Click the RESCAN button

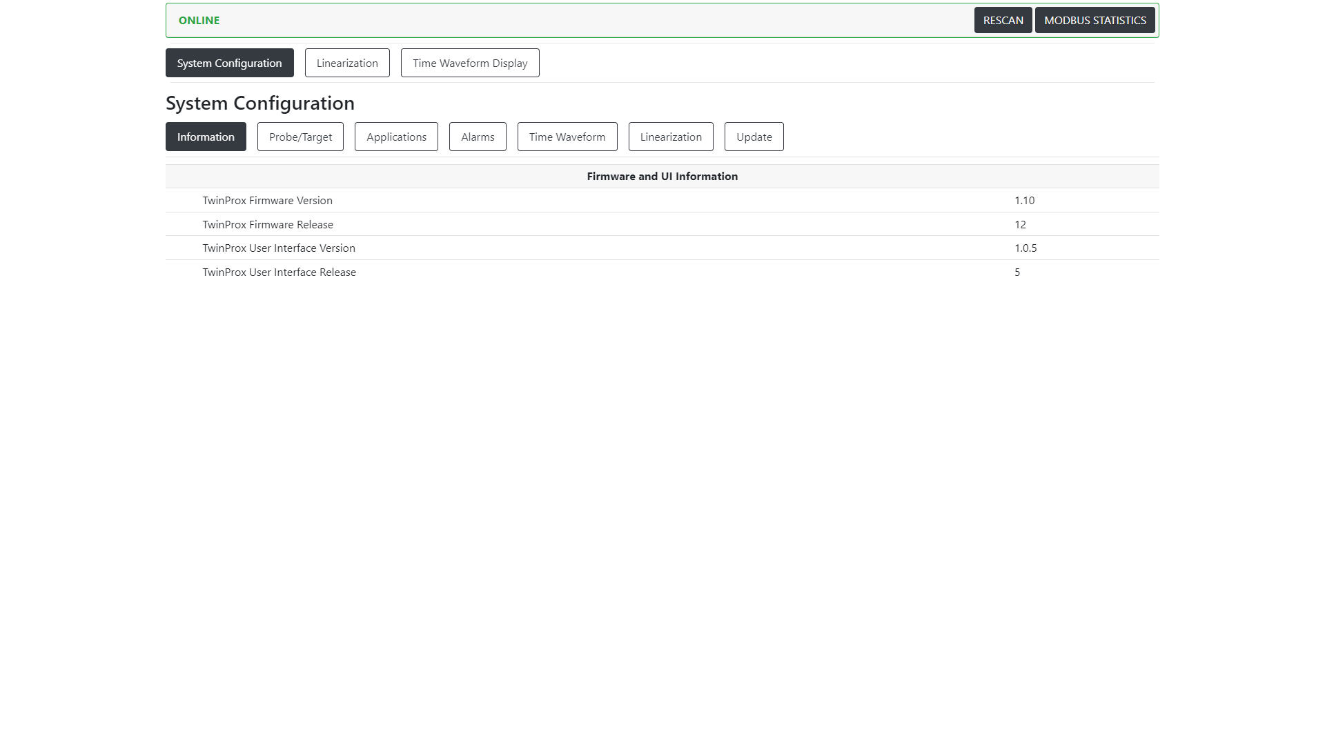[x=1003, y=20]
